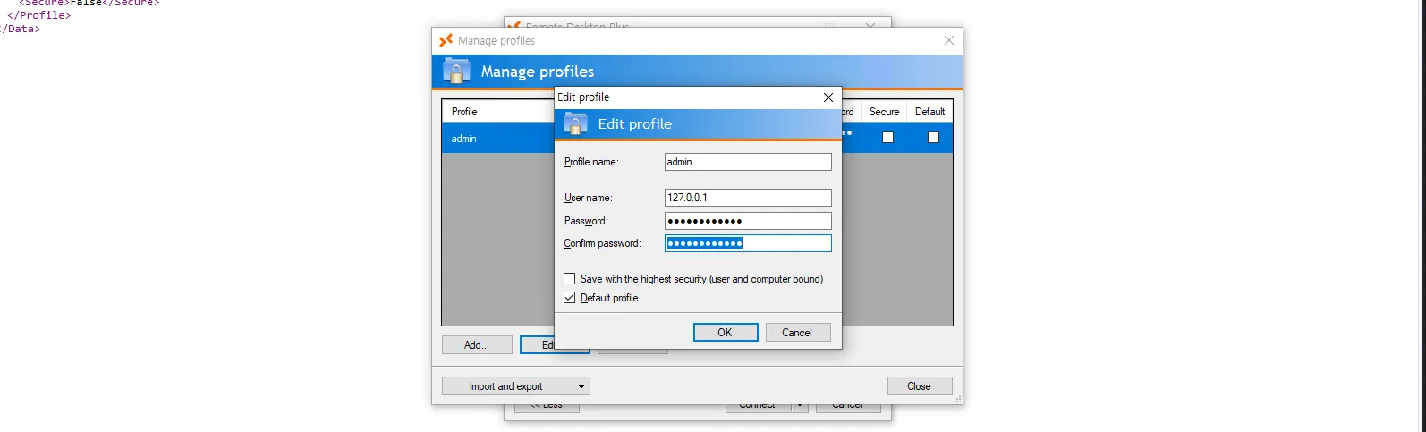
Task: Click the Manage profiles title bar app icon
Action: click(446, 40)
